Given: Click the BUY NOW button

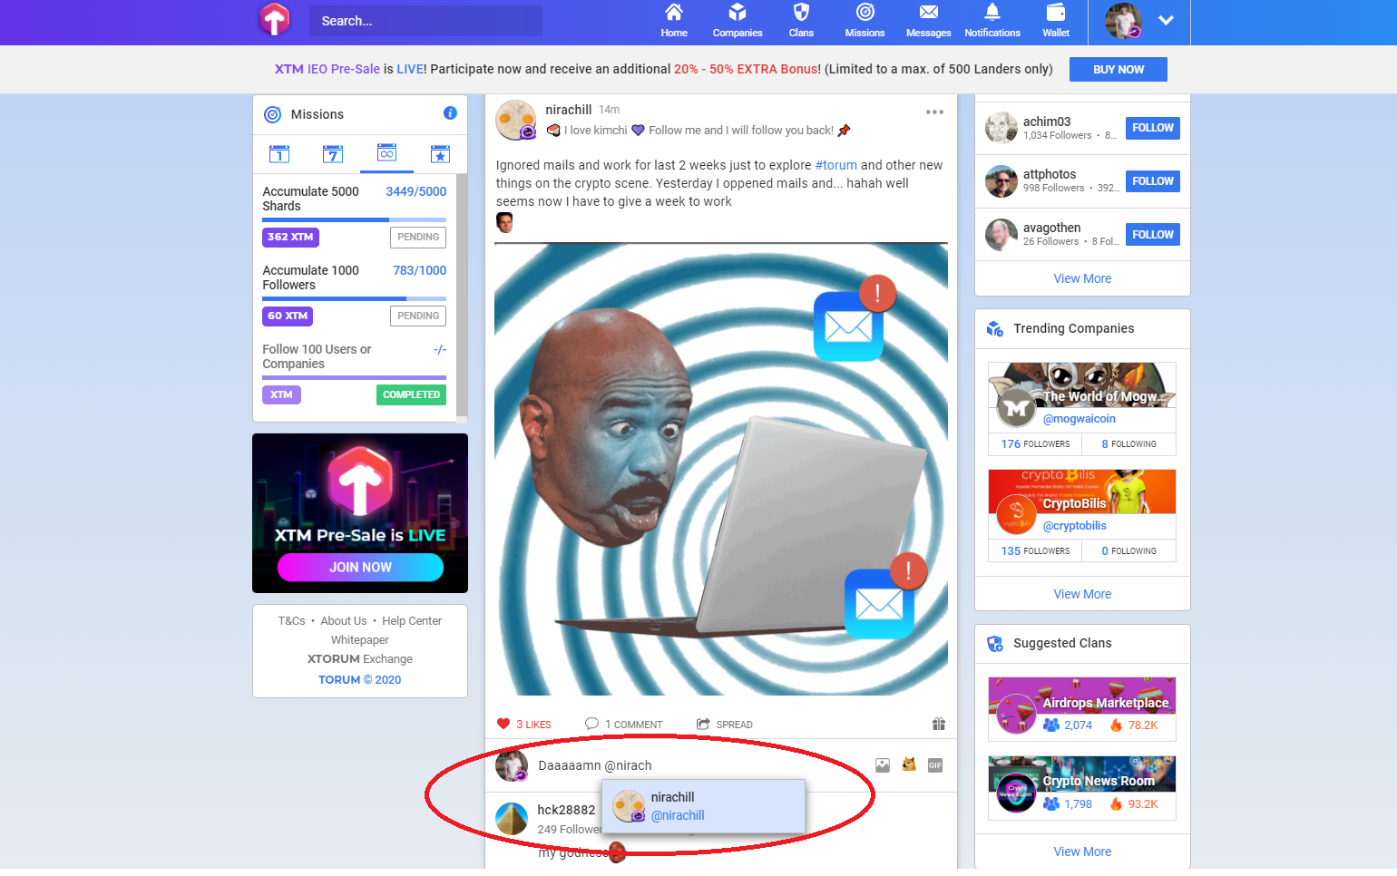Looking at the screenshot, I should tap(1118, 69).
